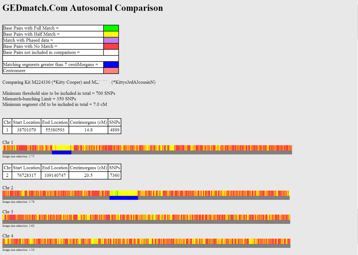Click the pink Centromere legend swatch

tap(111, 71)
